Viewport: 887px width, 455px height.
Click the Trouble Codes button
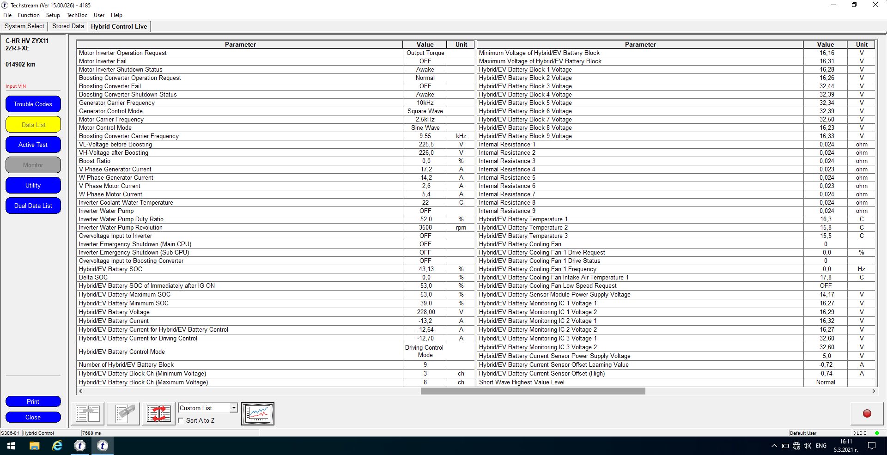(33, 104)
